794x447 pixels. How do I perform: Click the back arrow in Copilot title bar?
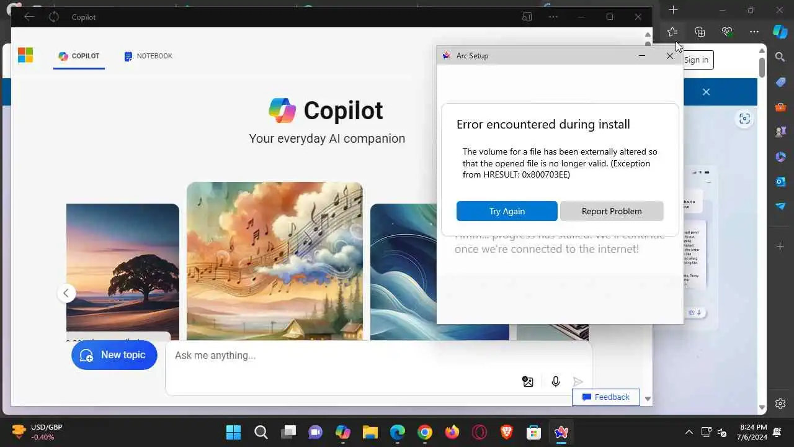pyautogui.click(x=29, y=17)
